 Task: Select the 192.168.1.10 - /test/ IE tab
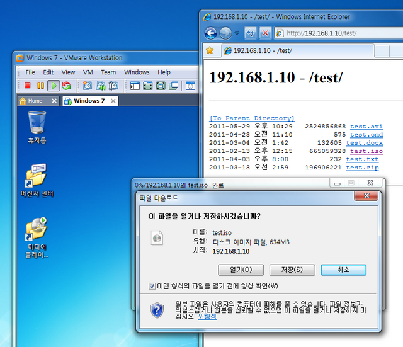(x=297, y=50)
